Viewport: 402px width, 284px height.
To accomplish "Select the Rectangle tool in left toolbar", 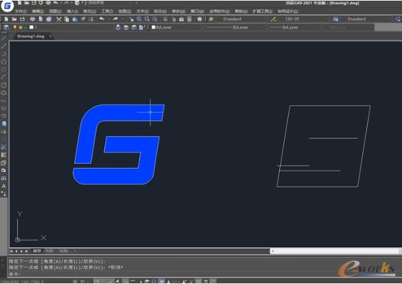I will pos(3,70).
